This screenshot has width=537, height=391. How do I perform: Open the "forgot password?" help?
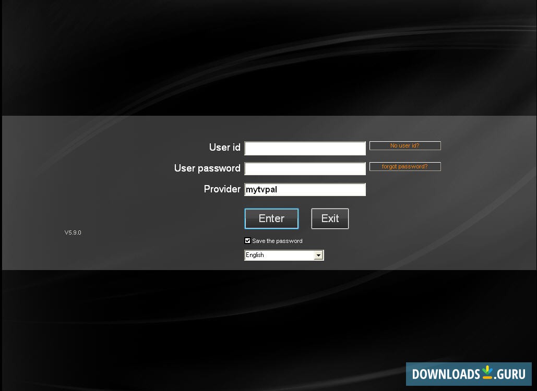pyautogui.click(x=405, y=166)
